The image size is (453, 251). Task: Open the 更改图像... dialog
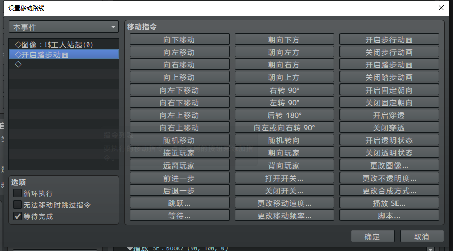tap(389, 165)
